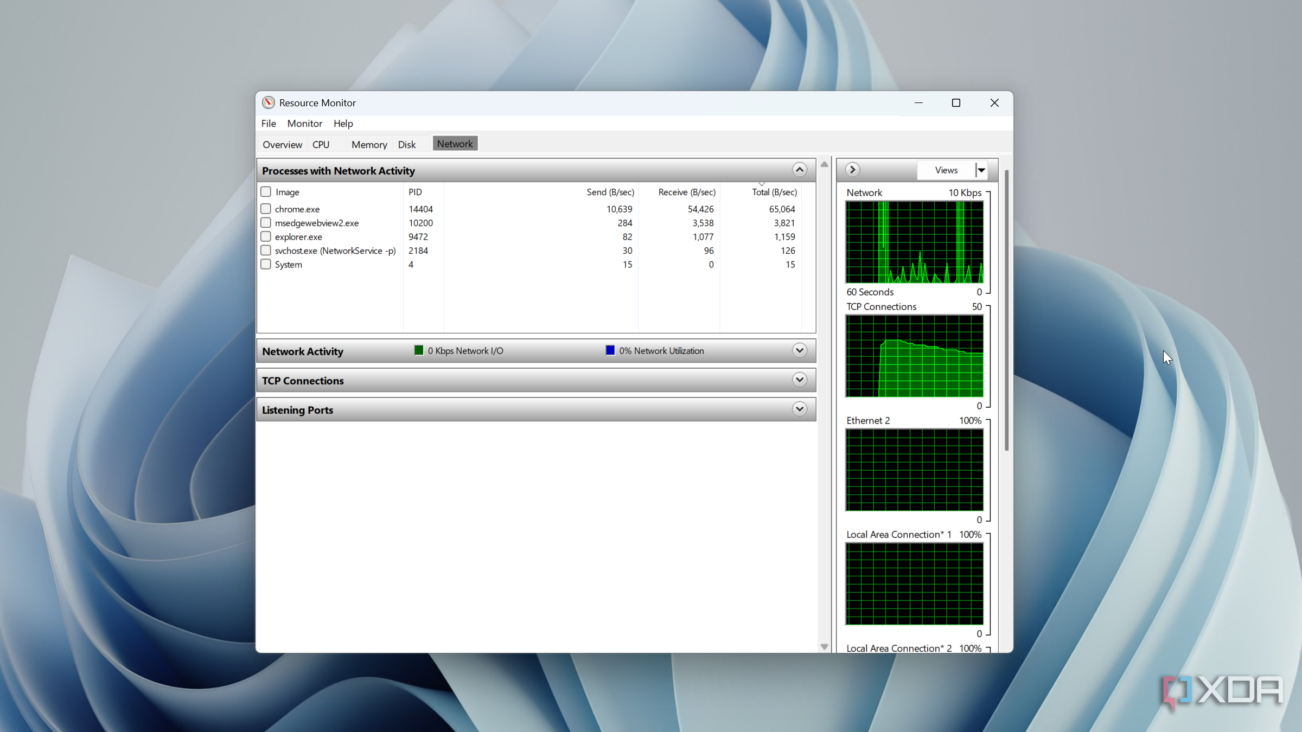Select the explorer.exe process name
Screen dimensions: 1302x732
click(x=298, y=237)
